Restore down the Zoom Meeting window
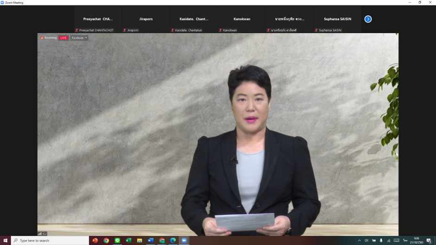The width and height of the screenshot is (436, 245). coord(420,2)
